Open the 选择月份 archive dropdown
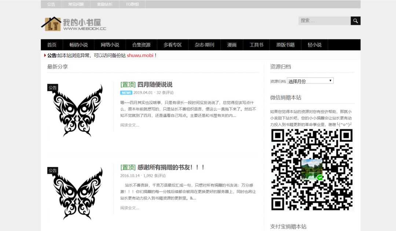Image resolution: width=396 pixels, height=231 pixels. pos(310,81)
